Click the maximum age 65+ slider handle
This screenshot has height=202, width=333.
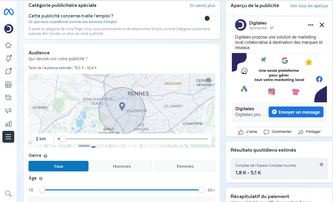point(201,190)
